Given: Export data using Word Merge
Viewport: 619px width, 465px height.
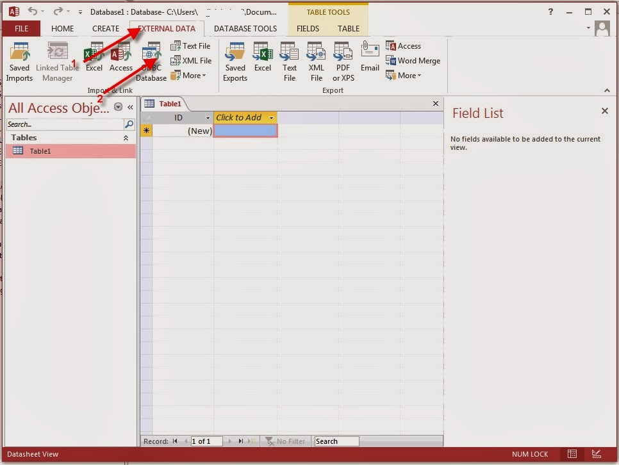Looking at the screenshot, I should point(413,61).
